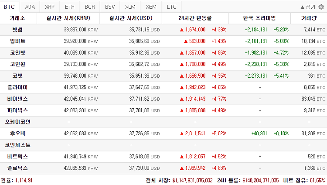This screenshot has height=185, width=327.
Task: Click the 실시간 시세(KRW) column header
Action: (68, 18)
